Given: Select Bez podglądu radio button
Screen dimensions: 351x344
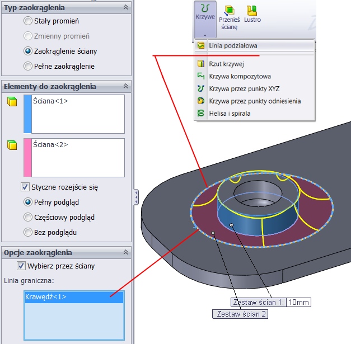Looking at the screenshot, I should tap(28, 232).
